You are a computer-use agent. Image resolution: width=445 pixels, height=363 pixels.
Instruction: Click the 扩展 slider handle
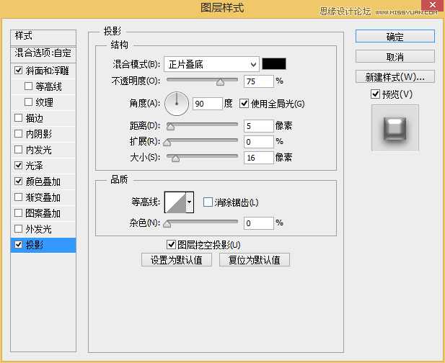[x=167, y=143]
